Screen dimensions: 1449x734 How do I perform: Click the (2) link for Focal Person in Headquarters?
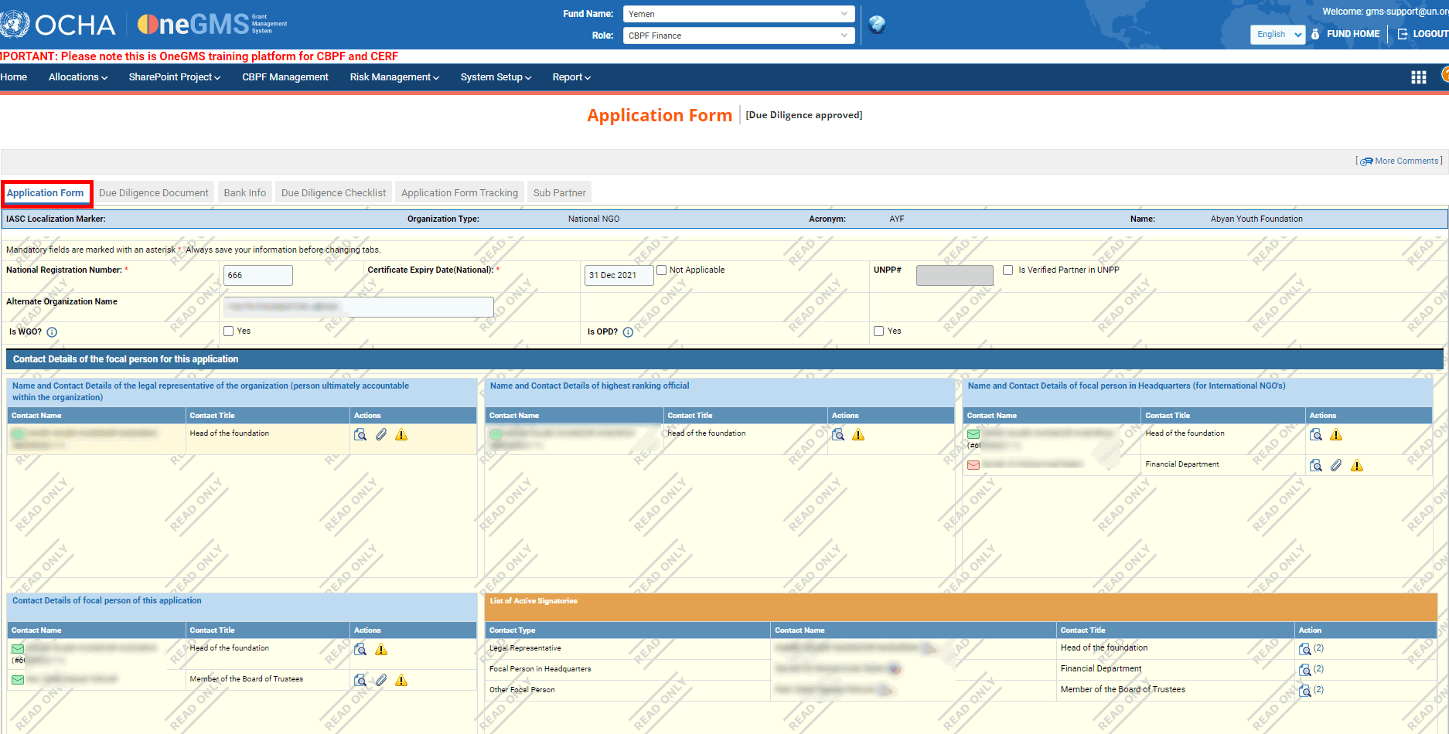click(1318, 669)
